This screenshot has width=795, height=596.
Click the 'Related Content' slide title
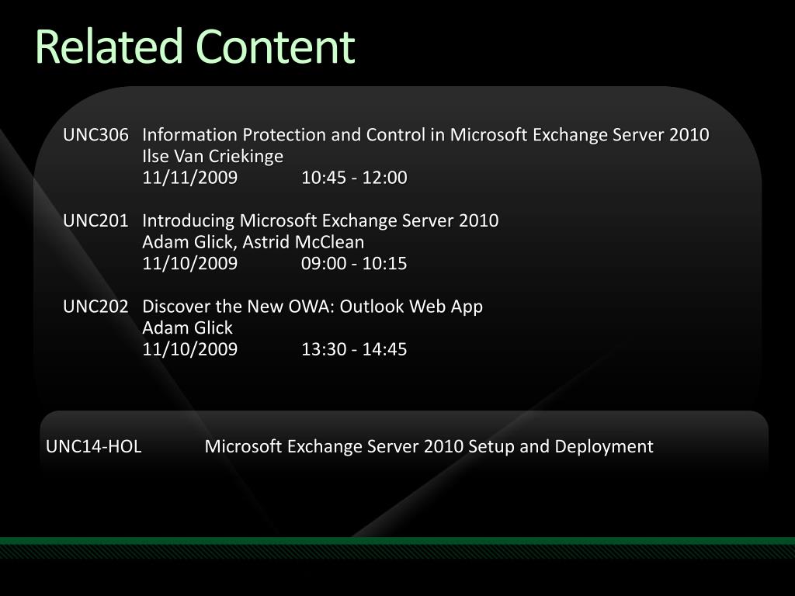click(195, 46)
